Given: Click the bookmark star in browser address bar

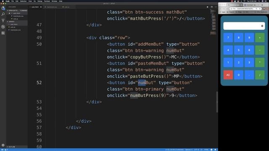Looking at the screenshot, I should coord(260,8).
